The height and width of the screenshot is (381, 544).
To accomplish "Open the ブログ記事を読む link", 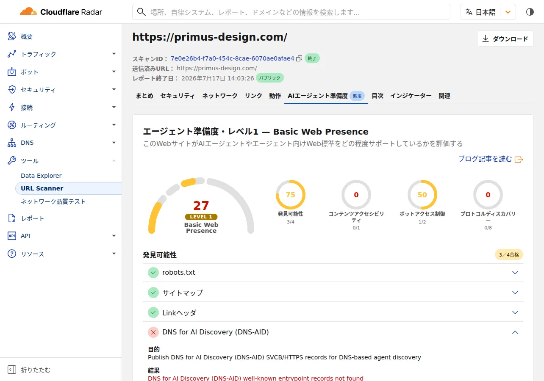I will 485,159.
